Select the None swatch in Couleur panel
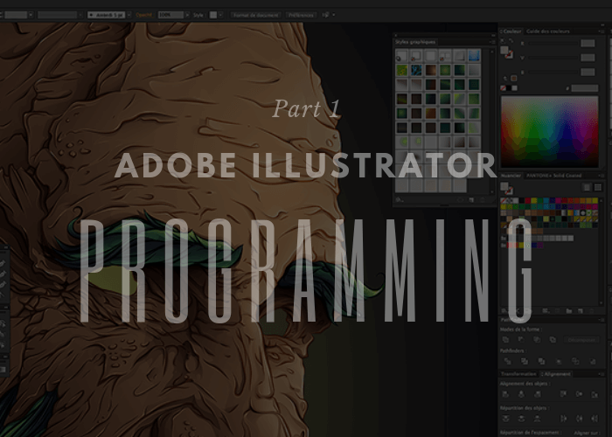The image size is (612, 437). 503,88
